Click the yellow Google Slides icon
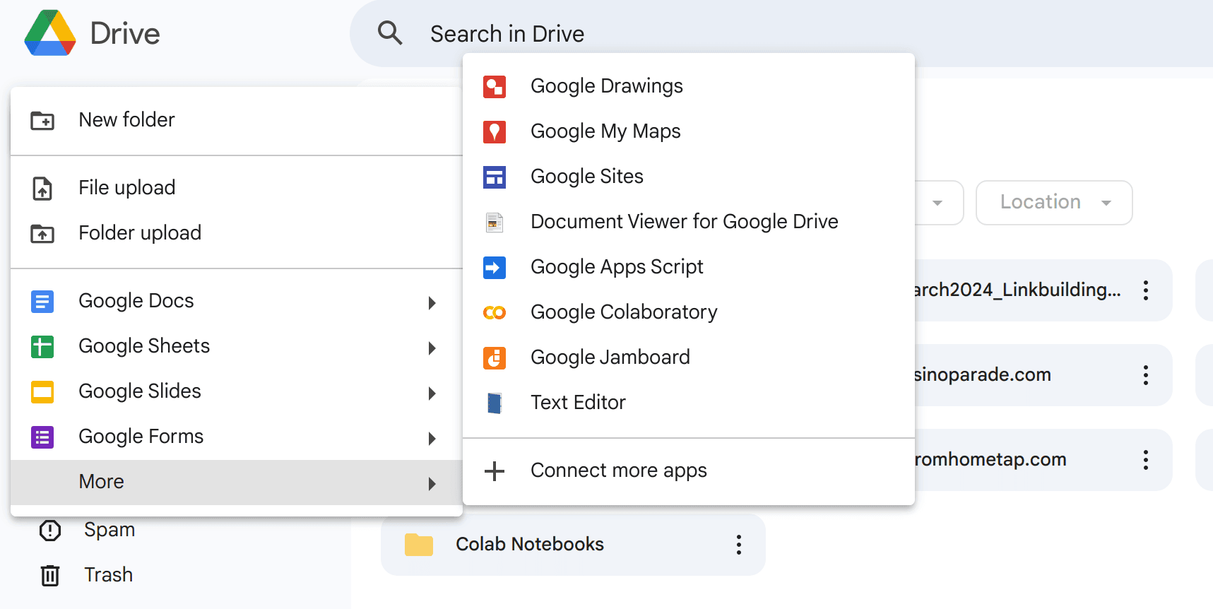This screenshot has width=1213, height=609. click(x=42, y=392)
